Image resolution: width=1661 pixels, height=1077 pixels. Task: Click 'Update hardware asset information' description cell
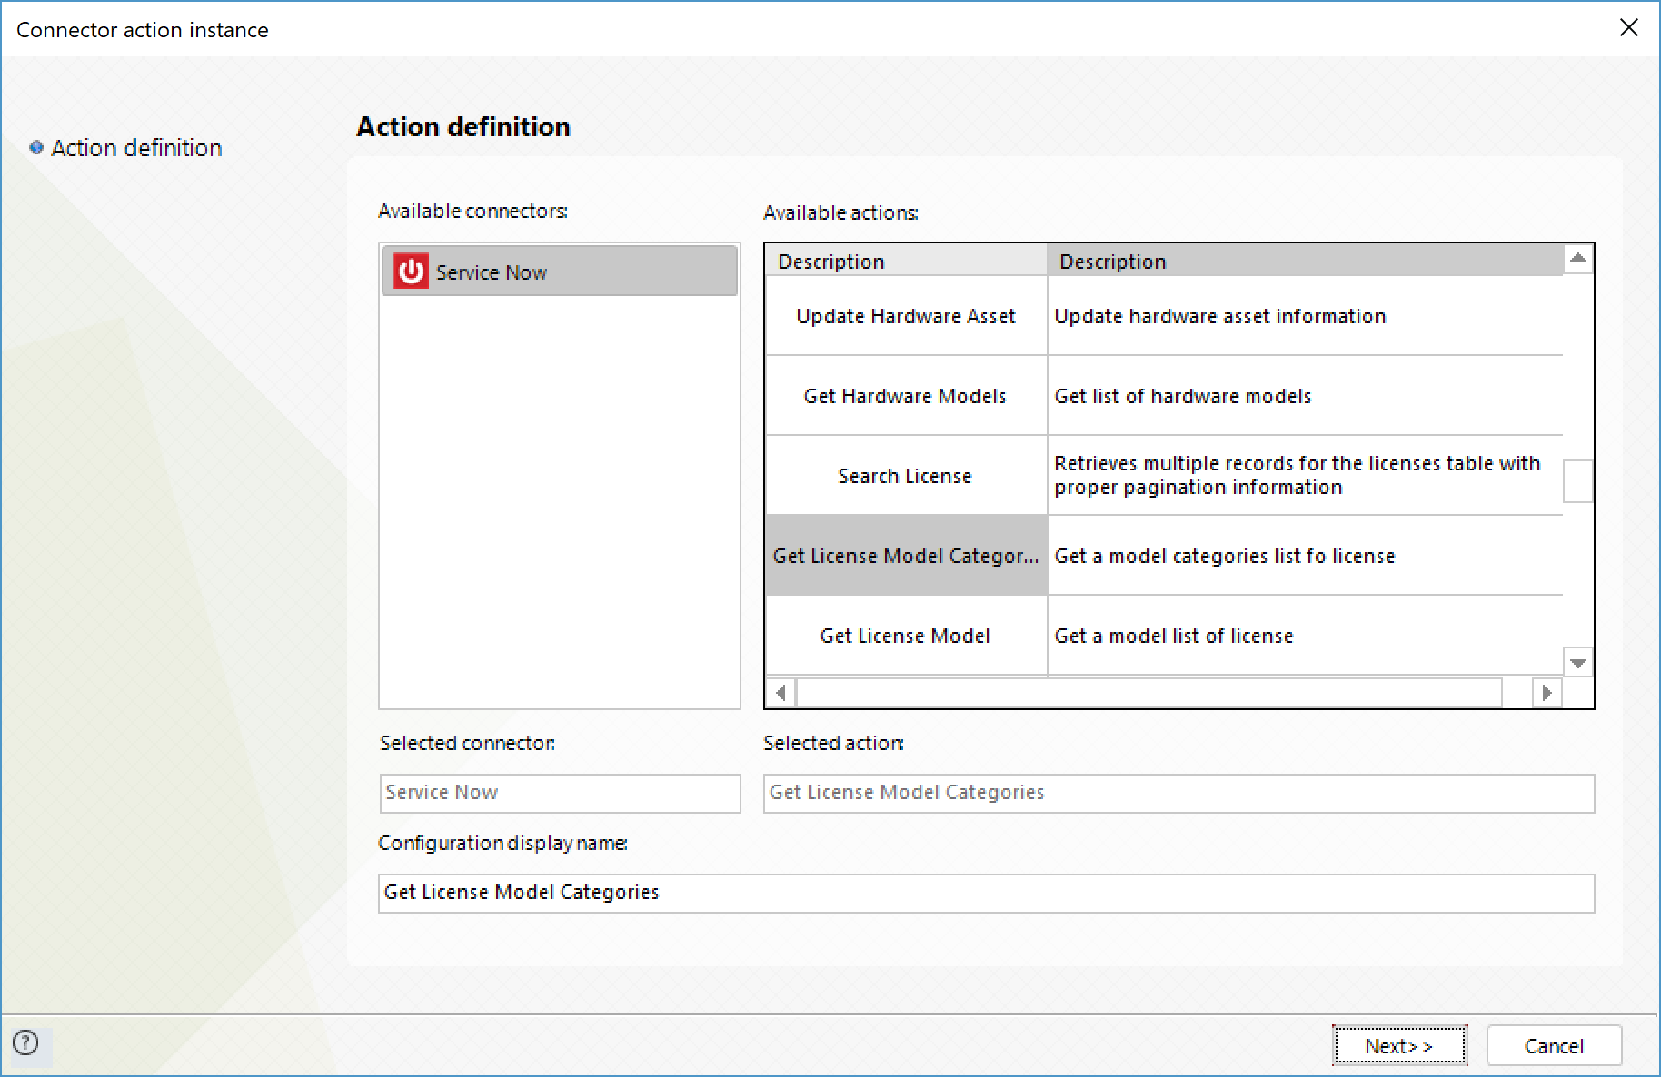1305,316
